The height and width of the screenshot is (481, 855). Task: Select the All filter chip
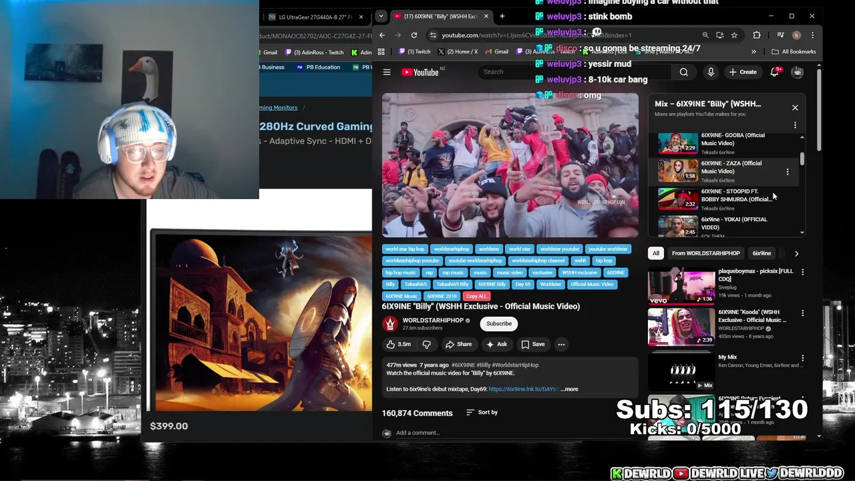(656, 253)
